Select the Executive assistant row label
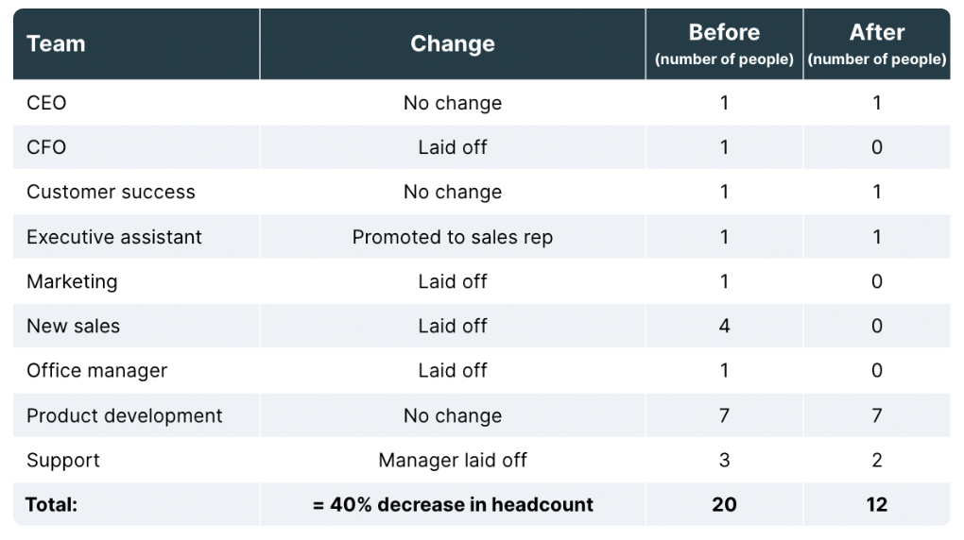The image size is (964, 540). 113,237
